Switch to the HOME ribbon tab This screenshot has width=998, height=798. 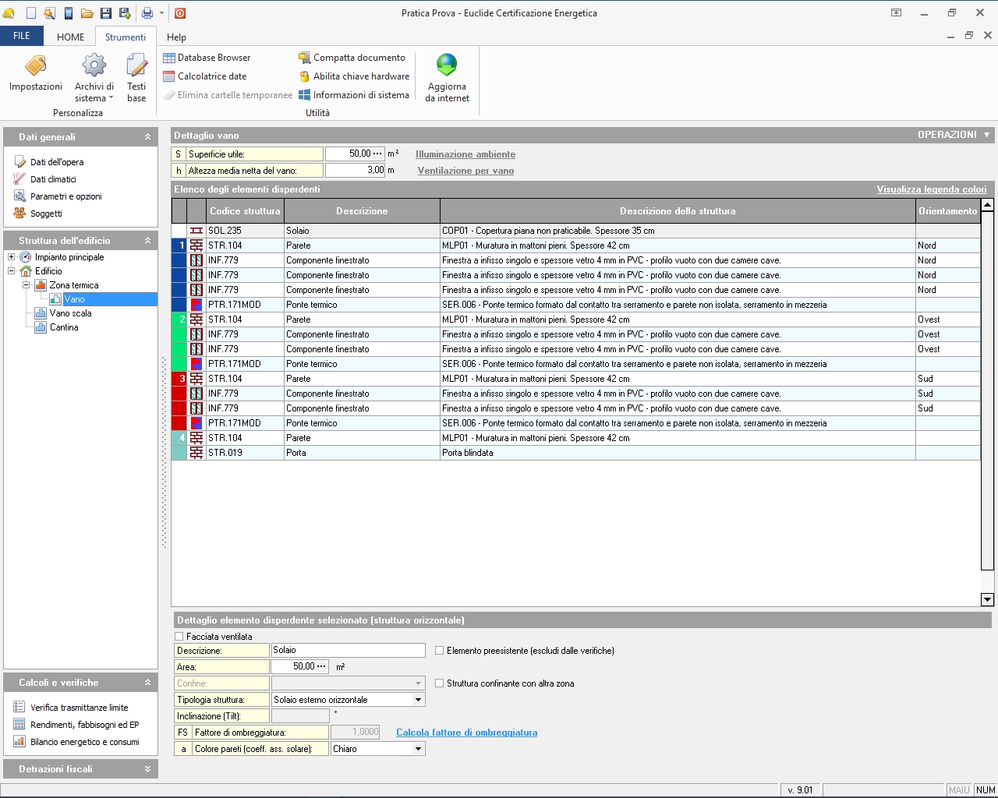[70, 37]
